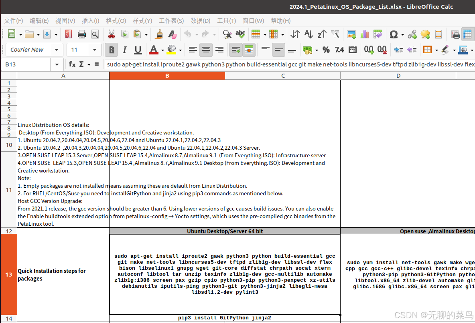Open the Sum function dropdown arrow

(89, 64)
